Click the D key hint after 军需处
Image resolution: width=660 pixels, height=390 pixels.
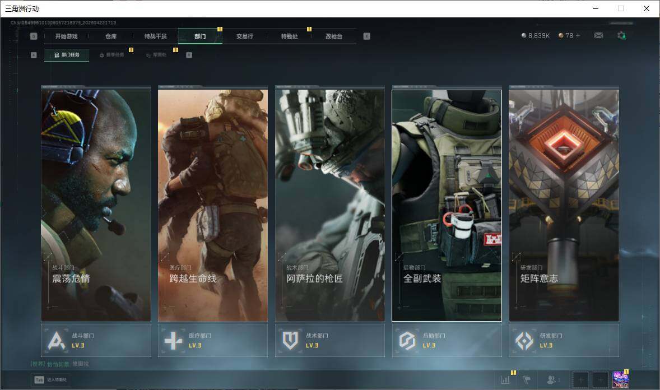pos(189,55)
